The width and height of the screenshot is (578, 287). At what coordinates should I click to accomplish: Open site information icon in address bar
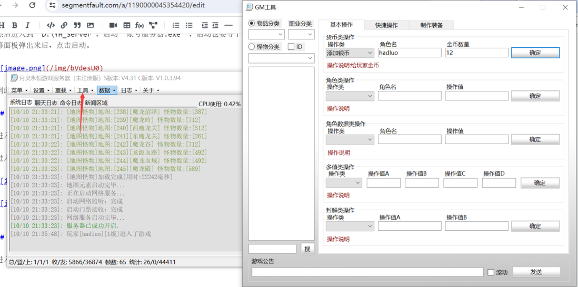point(53,5)
